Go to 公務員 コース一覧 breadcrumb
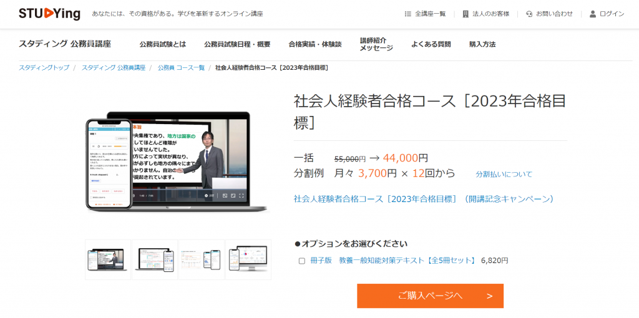Image resolution: width=639 pixels, height=318 pixels. click(x=181, y=67)
